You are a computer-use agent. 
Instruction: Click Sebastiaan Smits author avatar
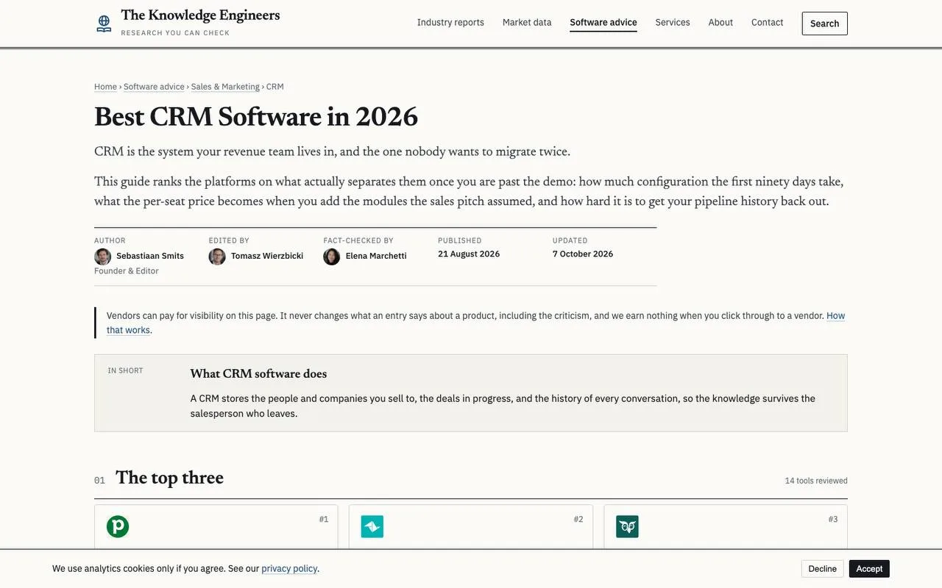coord(103,257)
